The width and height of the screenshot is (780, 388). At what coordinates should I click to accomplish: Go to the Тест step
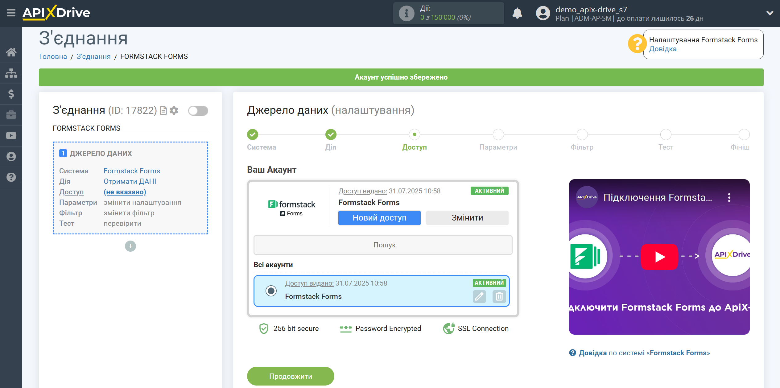pos(666,134)
